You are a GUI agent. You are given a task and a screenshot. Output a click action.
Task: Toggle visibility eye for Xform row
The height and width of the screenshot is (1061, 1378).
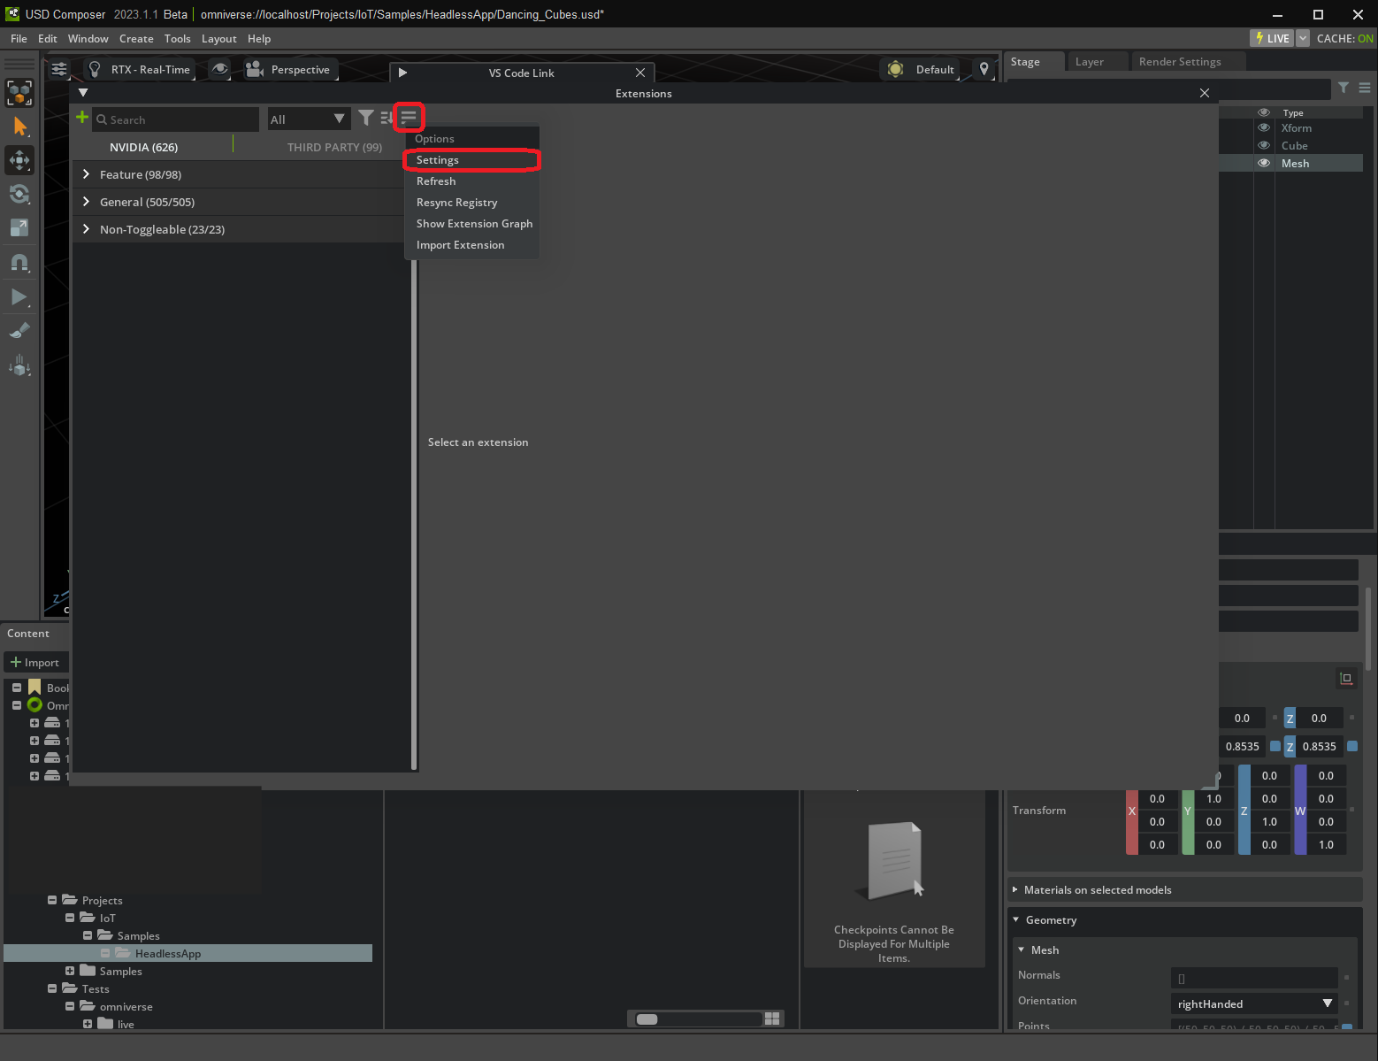[x=1264, y=128]
